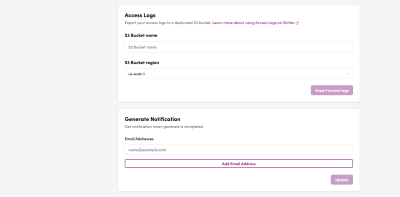Click the 'Get notification when generate is completed' text
The image size is (400, 197).
164,126
